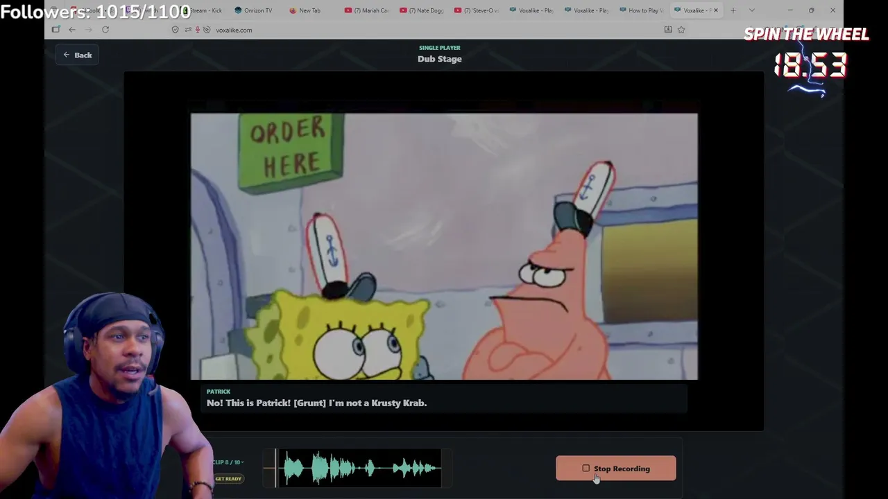Close the active Voxalike tab
The height and width of the screenshot is (499, 888).
pyautogui.click(x=716, y=10)
